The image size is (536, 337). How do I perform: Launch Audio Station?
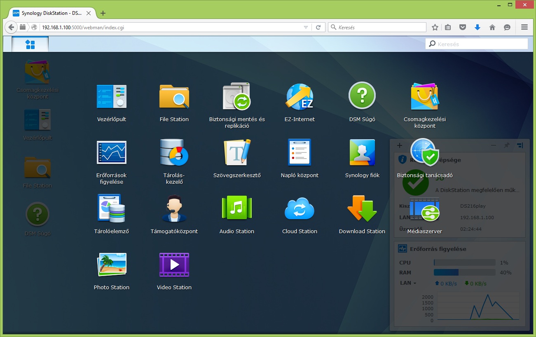237,208
